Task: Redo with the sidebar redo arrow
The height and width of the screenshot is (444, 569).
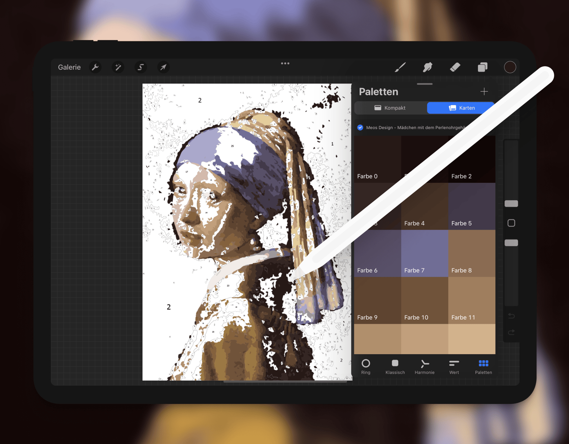Action: (x=511, y=332)
